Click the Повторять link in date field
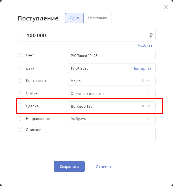 pyautogui.click(x=142, y=68)
